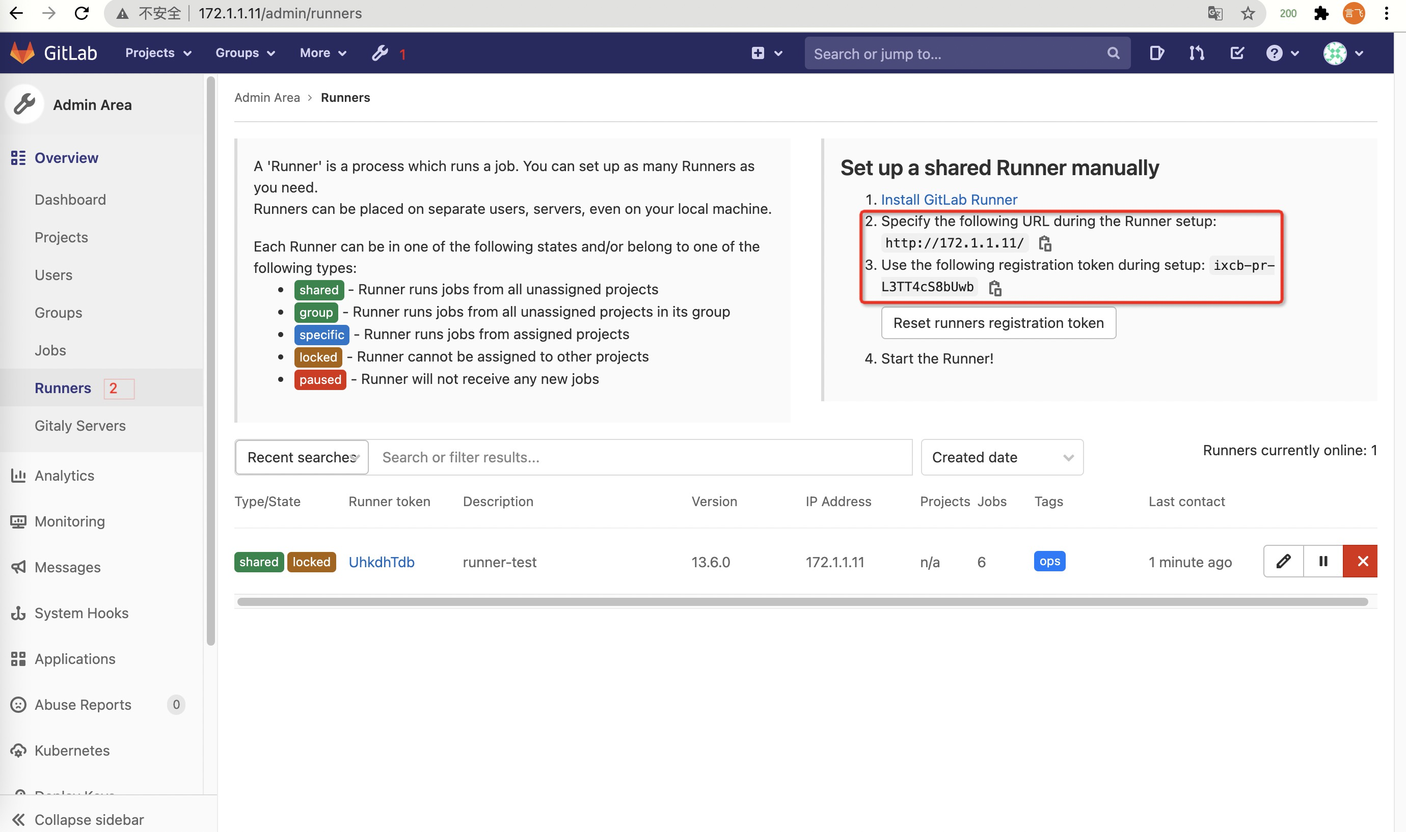The width and height of the screenshot is (1406, 832).
Task: Click the browser address bar URL
Action: 280,13
